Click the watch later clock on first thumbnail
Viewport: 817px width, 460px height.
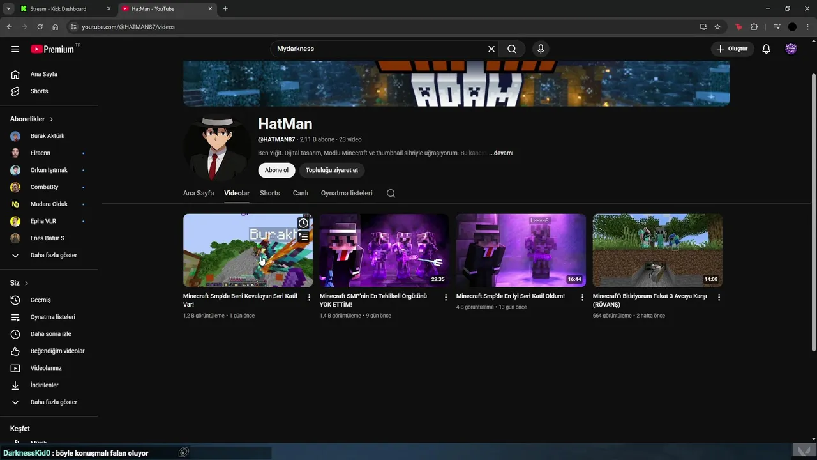click(x=303, y=223)
